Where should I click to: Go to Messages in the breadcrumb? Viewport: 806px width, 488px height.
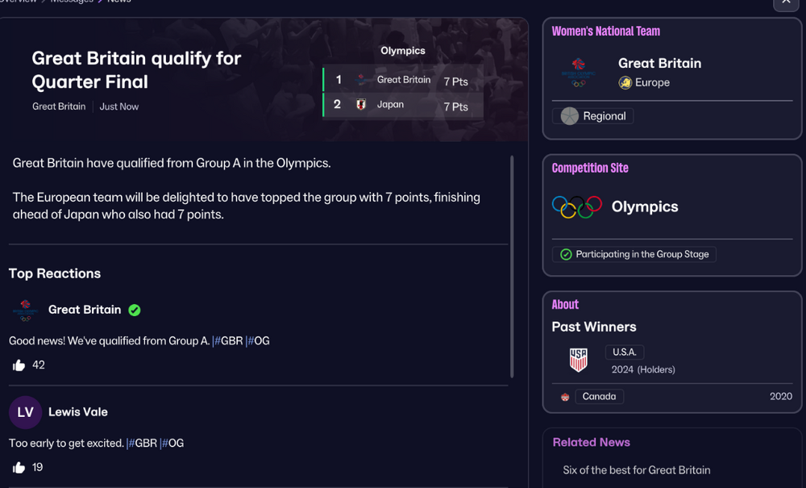72,2
